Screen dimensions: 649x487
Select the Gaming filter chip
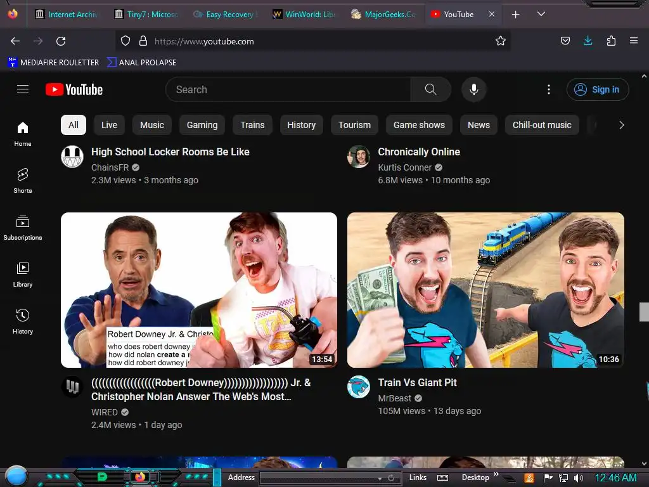click(x=202, y=125)
